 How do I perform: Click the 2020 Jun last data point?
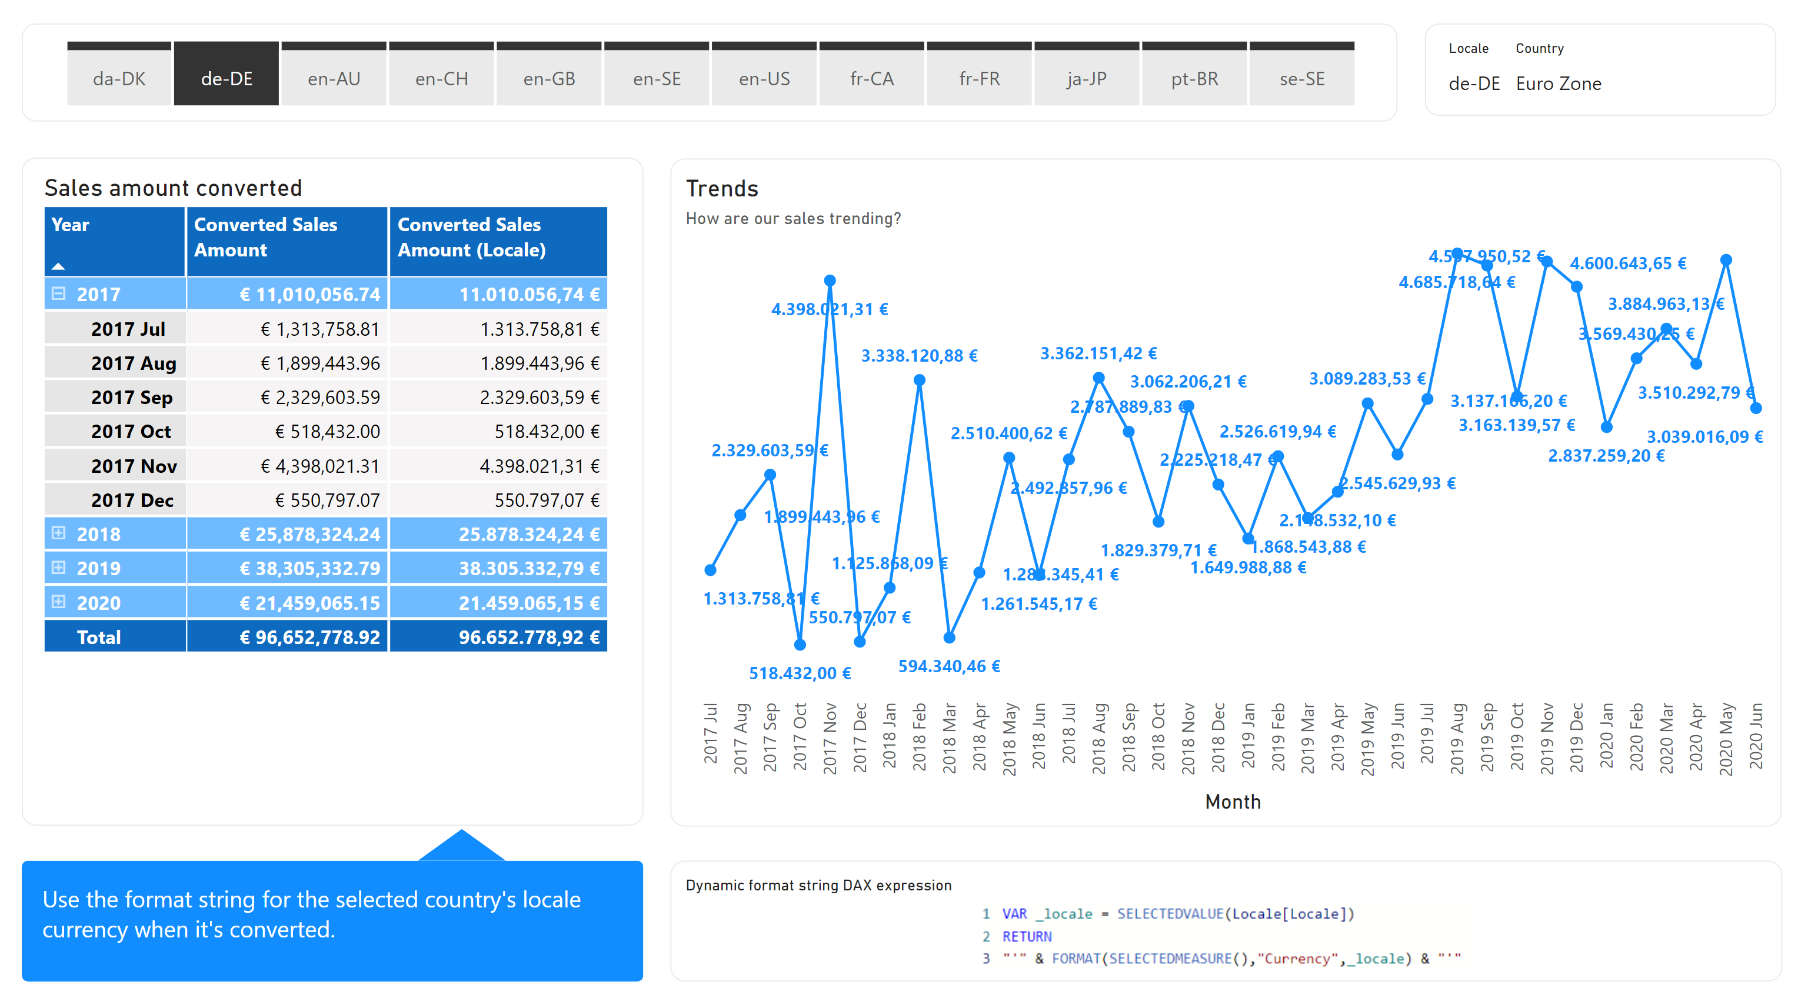coord(1756,408)
